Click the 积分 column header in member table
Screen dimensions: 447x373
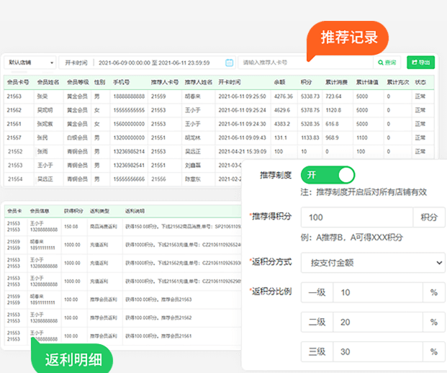tap(307, 81)
